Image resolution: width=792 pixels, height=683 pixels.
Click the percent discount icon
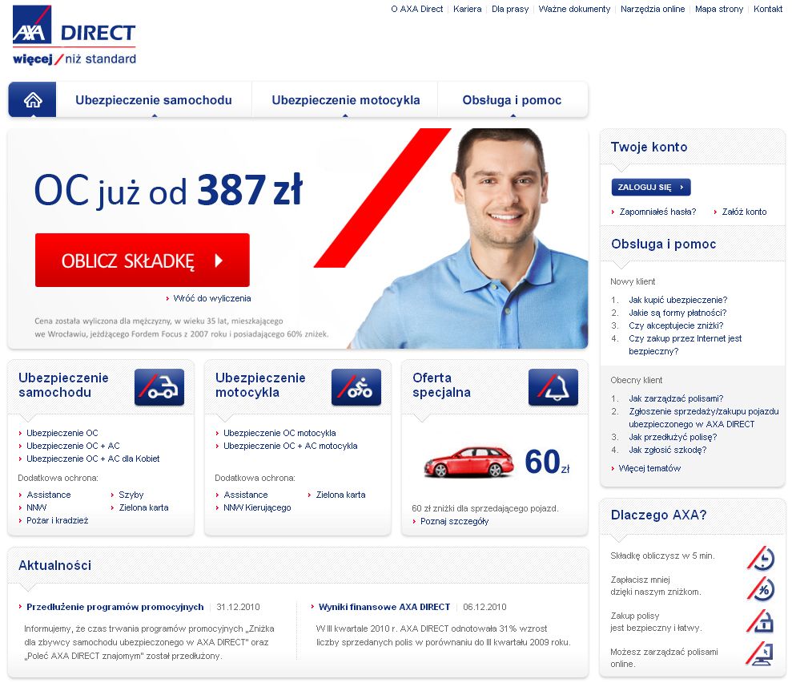tap(762, 588)
